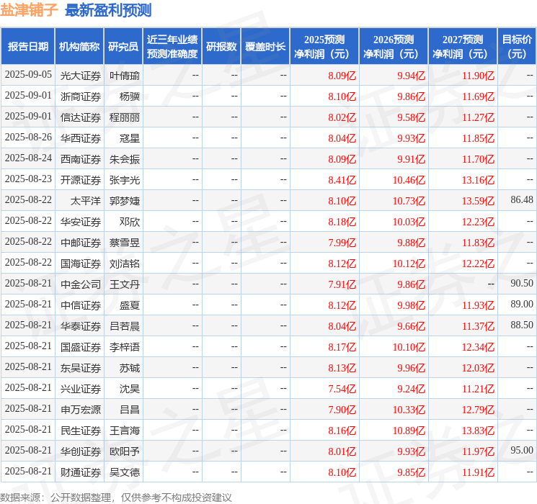Select the 华创证券 institution cell
Image resolution: width=537 pixels, height=504 pixels.
click(x=81, y=451)
